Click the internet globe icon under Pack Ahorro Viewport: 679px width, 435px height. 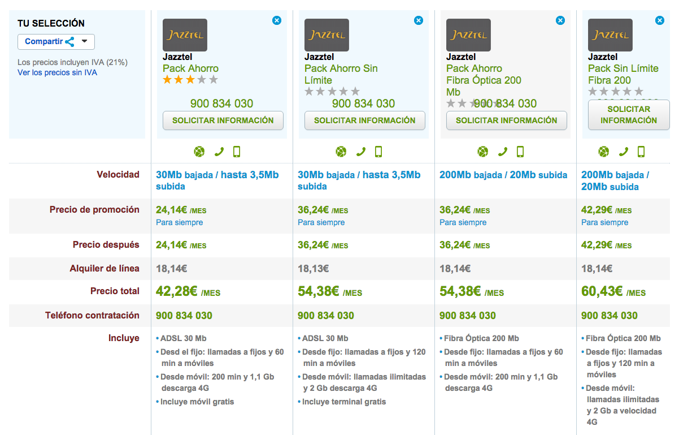pos(199,152)
